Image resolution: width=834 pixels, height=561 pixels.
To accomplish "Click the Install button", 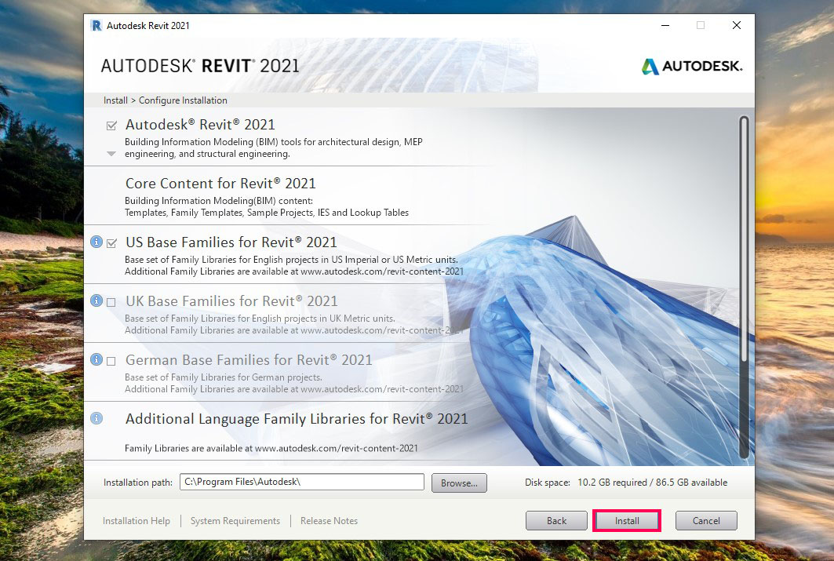I will [626, 520].
